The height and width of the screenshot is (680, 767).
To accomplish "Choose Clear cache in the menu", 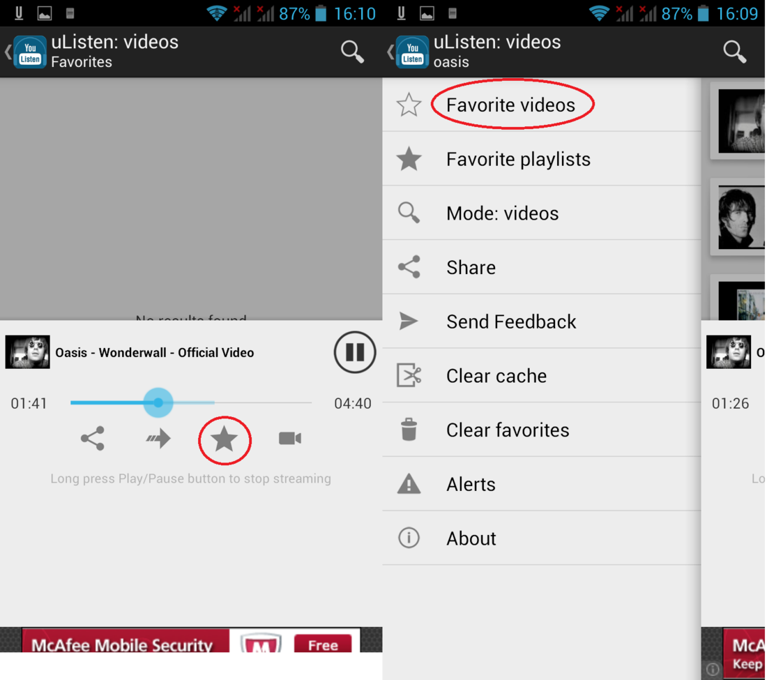I will [542, 376].
